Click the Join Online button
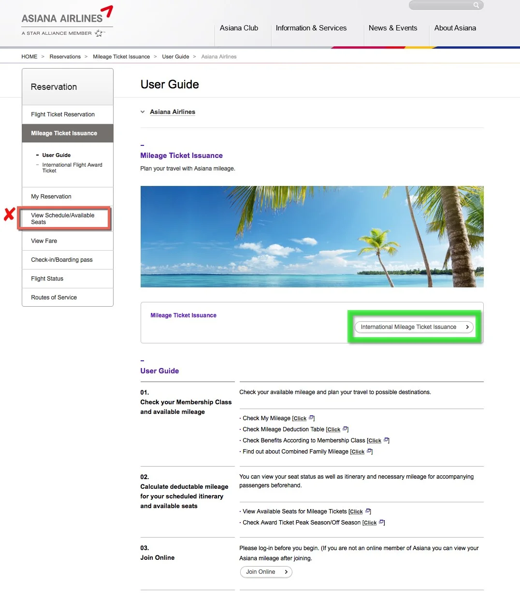520x596 pixels. (x=266, y=572)
